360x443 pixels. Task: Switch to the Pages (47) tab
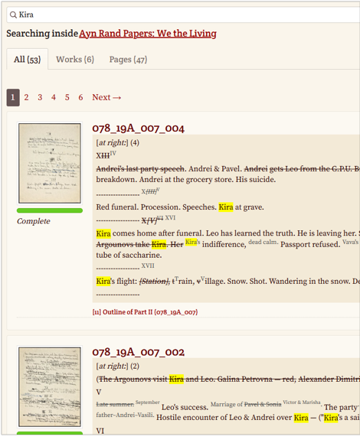[128, 60]
